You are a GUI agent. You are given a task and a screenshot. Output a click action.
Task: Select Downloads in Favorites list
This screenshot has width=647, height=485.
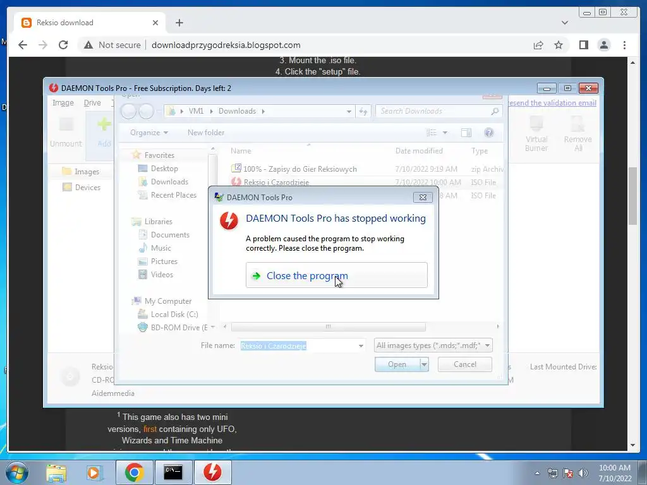[x=169, y=181]
